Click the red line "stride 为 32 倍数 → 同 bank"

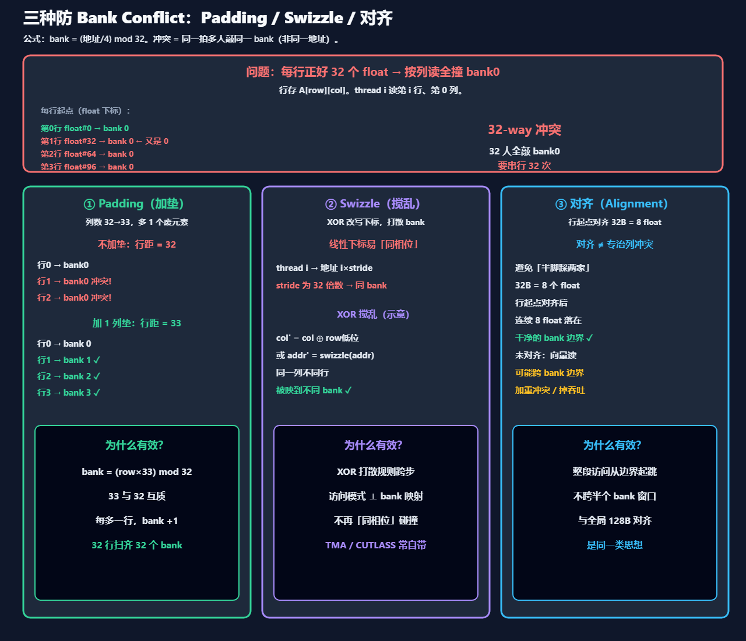point(332,285)
